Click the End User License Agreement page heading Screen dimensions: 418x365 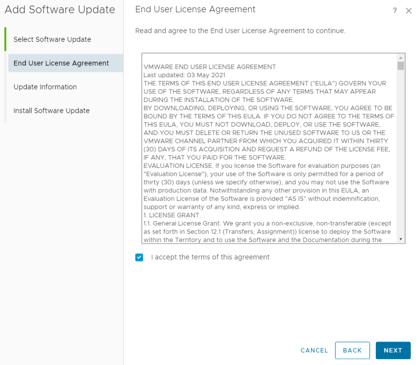195,9
